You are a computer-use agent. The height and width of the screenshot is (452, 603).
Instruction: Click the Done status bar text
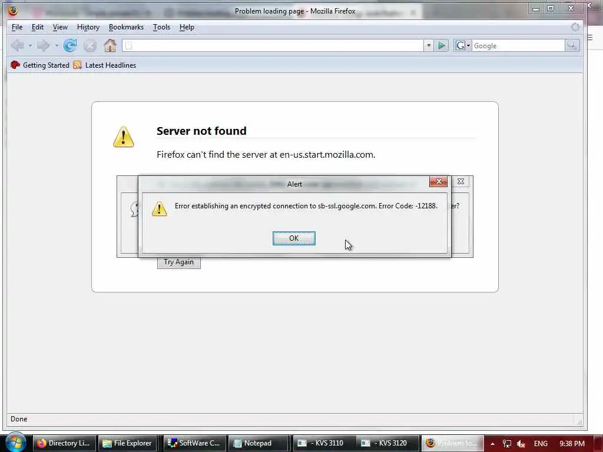19,419
